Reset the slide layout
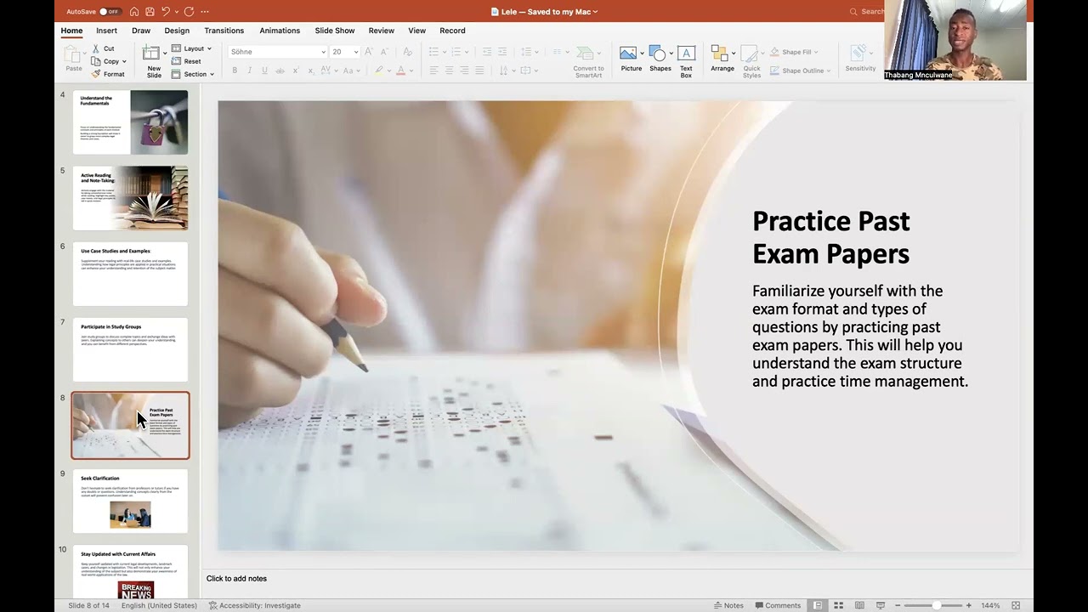This screenshot has width=1088, height=612. click(x=187, y=61)
